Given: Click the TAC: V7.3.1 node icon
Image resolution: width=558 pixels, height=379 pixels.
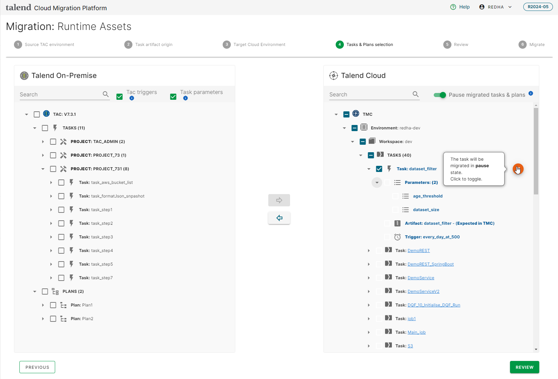Looking at the screenshot, I should pyautogui.click(x=47, y=114).
